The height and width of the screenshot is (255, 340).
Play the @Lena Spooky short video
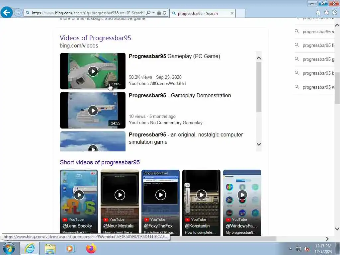(79, 203)
